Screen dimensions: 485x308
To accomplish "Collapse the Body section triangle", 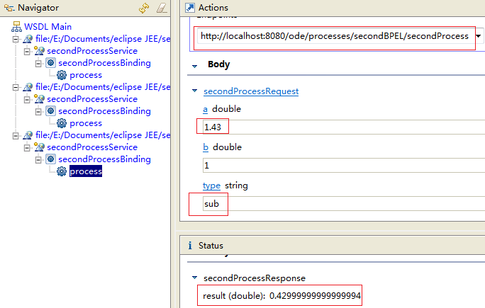I will [x=194, y=66].
